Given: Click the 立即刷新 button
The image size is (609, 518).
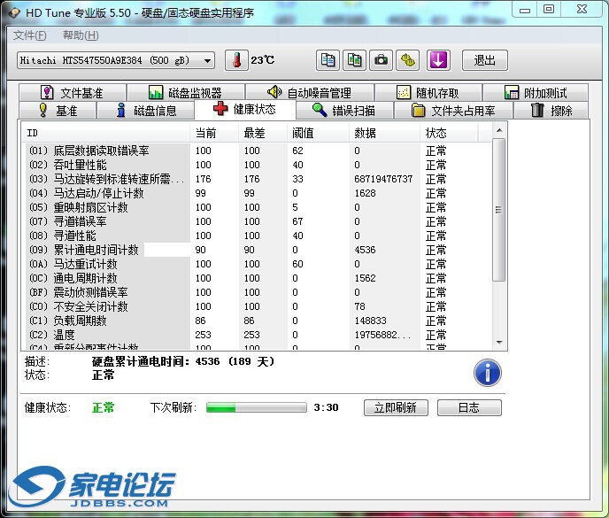Looking at the screenshot, I should [396, 407].
